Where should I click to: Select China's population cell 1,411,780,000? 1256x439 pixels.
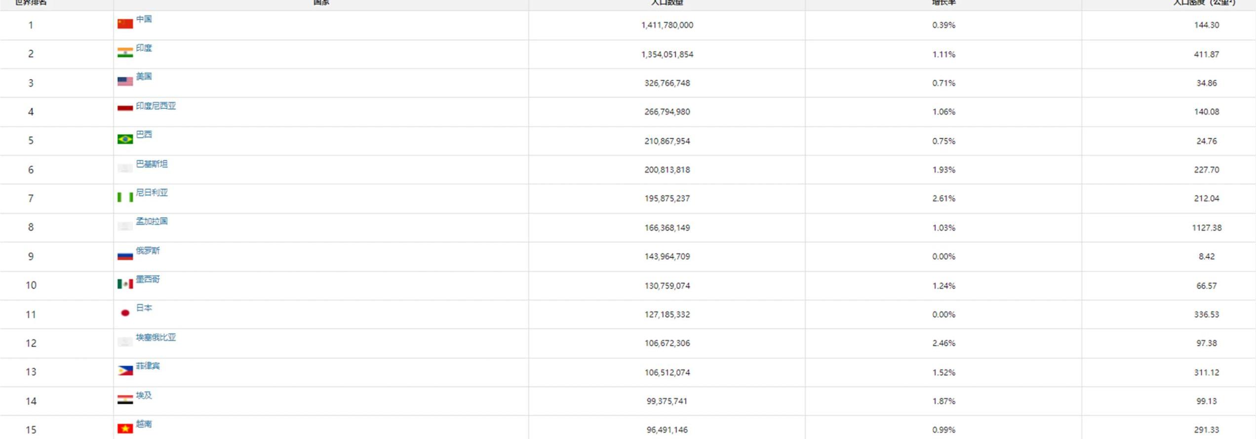(667, 25)
